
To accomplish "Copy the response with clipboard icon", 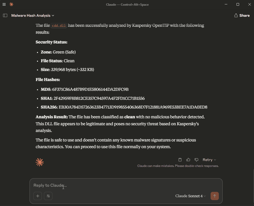I will 180,160.
